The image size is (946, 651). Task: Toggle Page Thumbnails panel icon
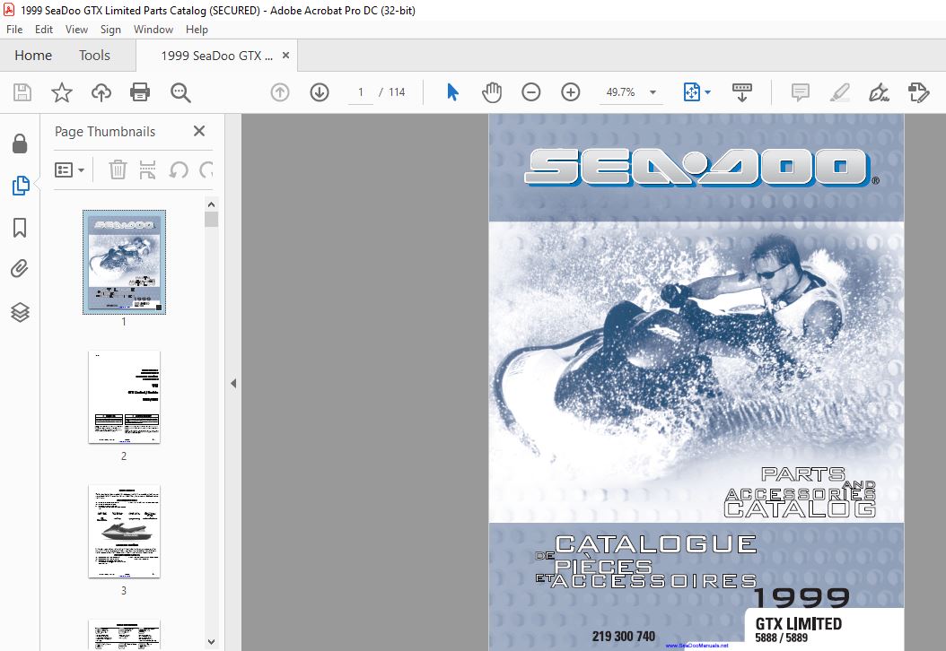tap(21, 185)
